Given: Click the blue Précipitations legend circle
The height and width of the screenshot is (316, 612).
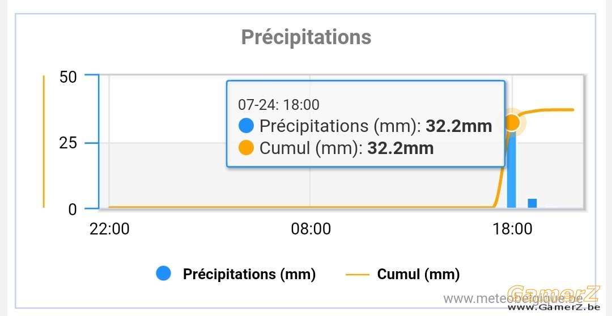Looking at the screenshot, I should click(x=164, y=274).
